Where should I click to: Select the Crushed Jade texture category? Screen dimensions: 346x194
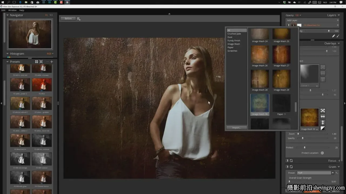[x=234, y=34]
